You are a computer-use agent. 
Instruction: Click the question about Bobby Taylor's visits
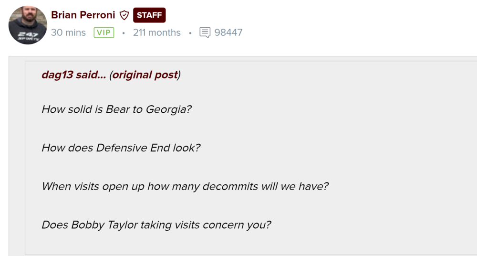tap(156, 224)
